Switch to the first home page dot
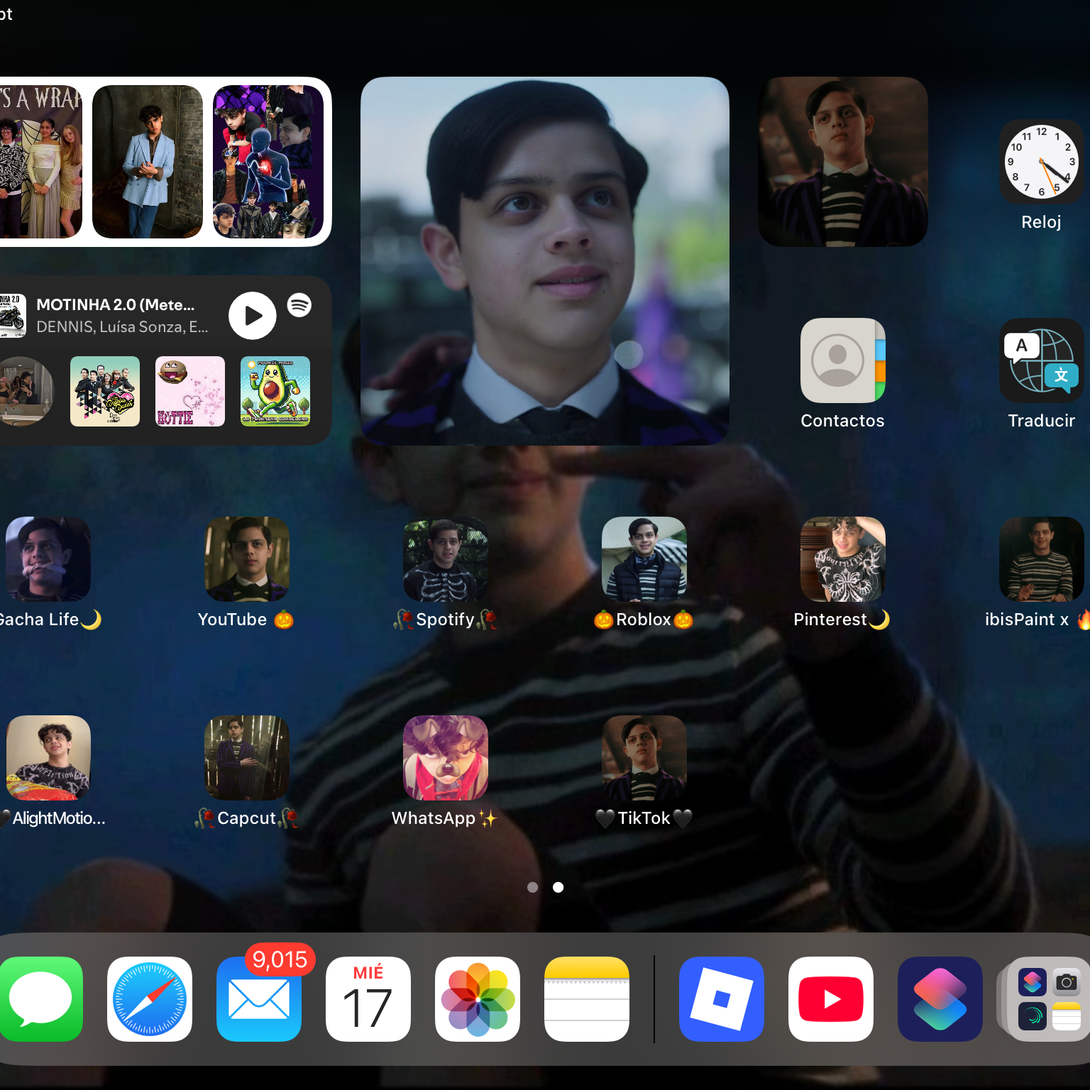Viewport: 1090px width, 1090px height. point(533,887)
